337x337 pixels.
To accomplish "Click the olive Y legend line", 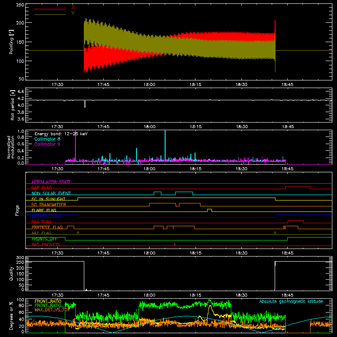I will [x=50, y=14].
